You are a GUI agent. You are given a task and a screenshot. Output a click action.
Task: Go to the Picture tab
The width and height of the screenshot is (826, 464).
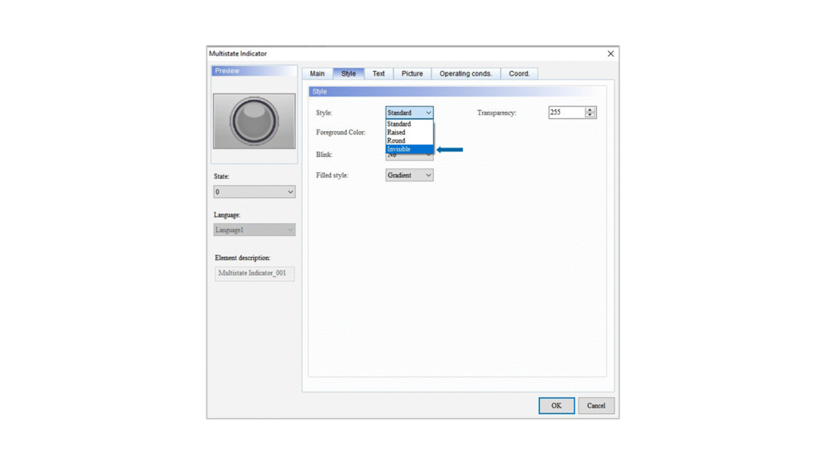click(x=412, y=73)
